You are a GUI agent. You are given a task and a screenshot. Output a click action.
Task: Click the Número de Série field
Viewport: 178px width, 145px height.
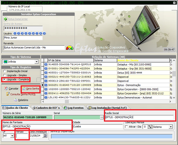tap(28, 117)
